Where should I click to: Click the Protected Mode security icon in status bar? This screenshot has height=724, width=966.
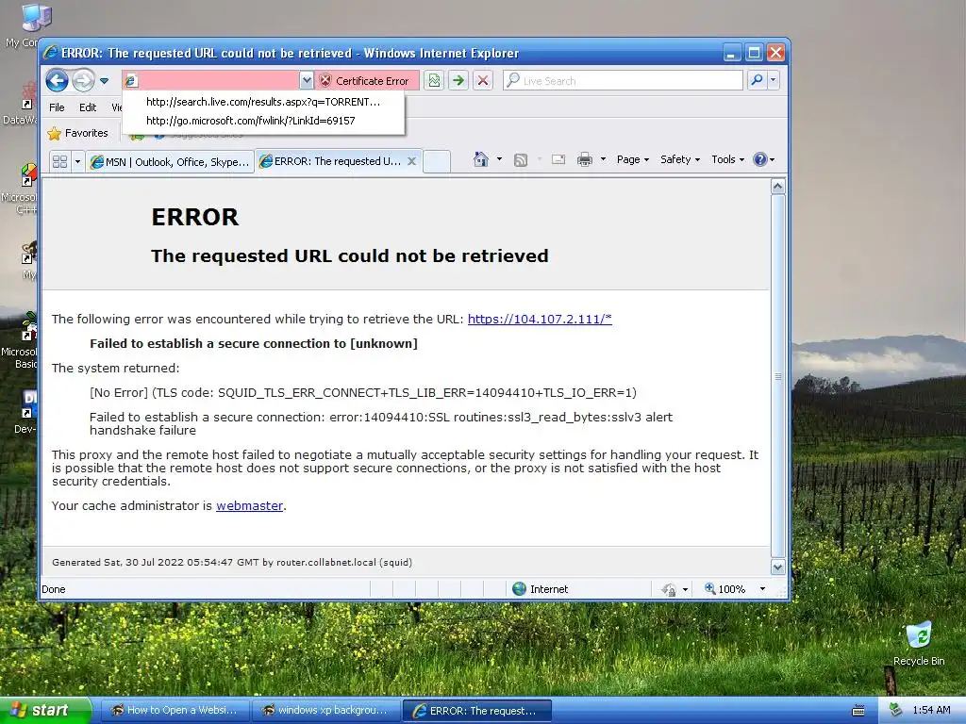point(669,590)
